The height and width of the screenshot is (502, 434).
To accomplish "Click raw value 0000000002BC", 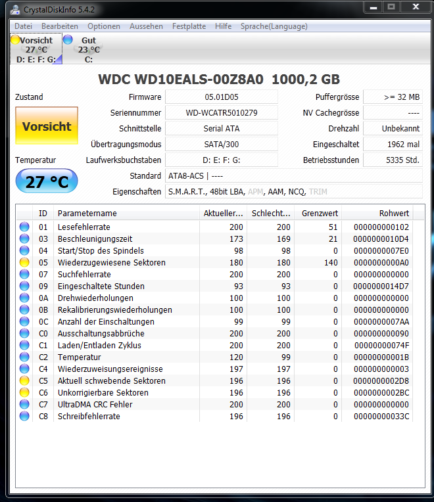I will (x=381, y=392).
